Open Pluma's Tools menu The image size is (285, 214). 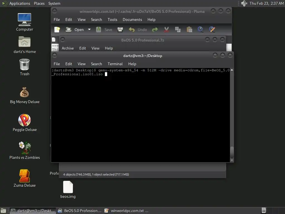point(112,20)
